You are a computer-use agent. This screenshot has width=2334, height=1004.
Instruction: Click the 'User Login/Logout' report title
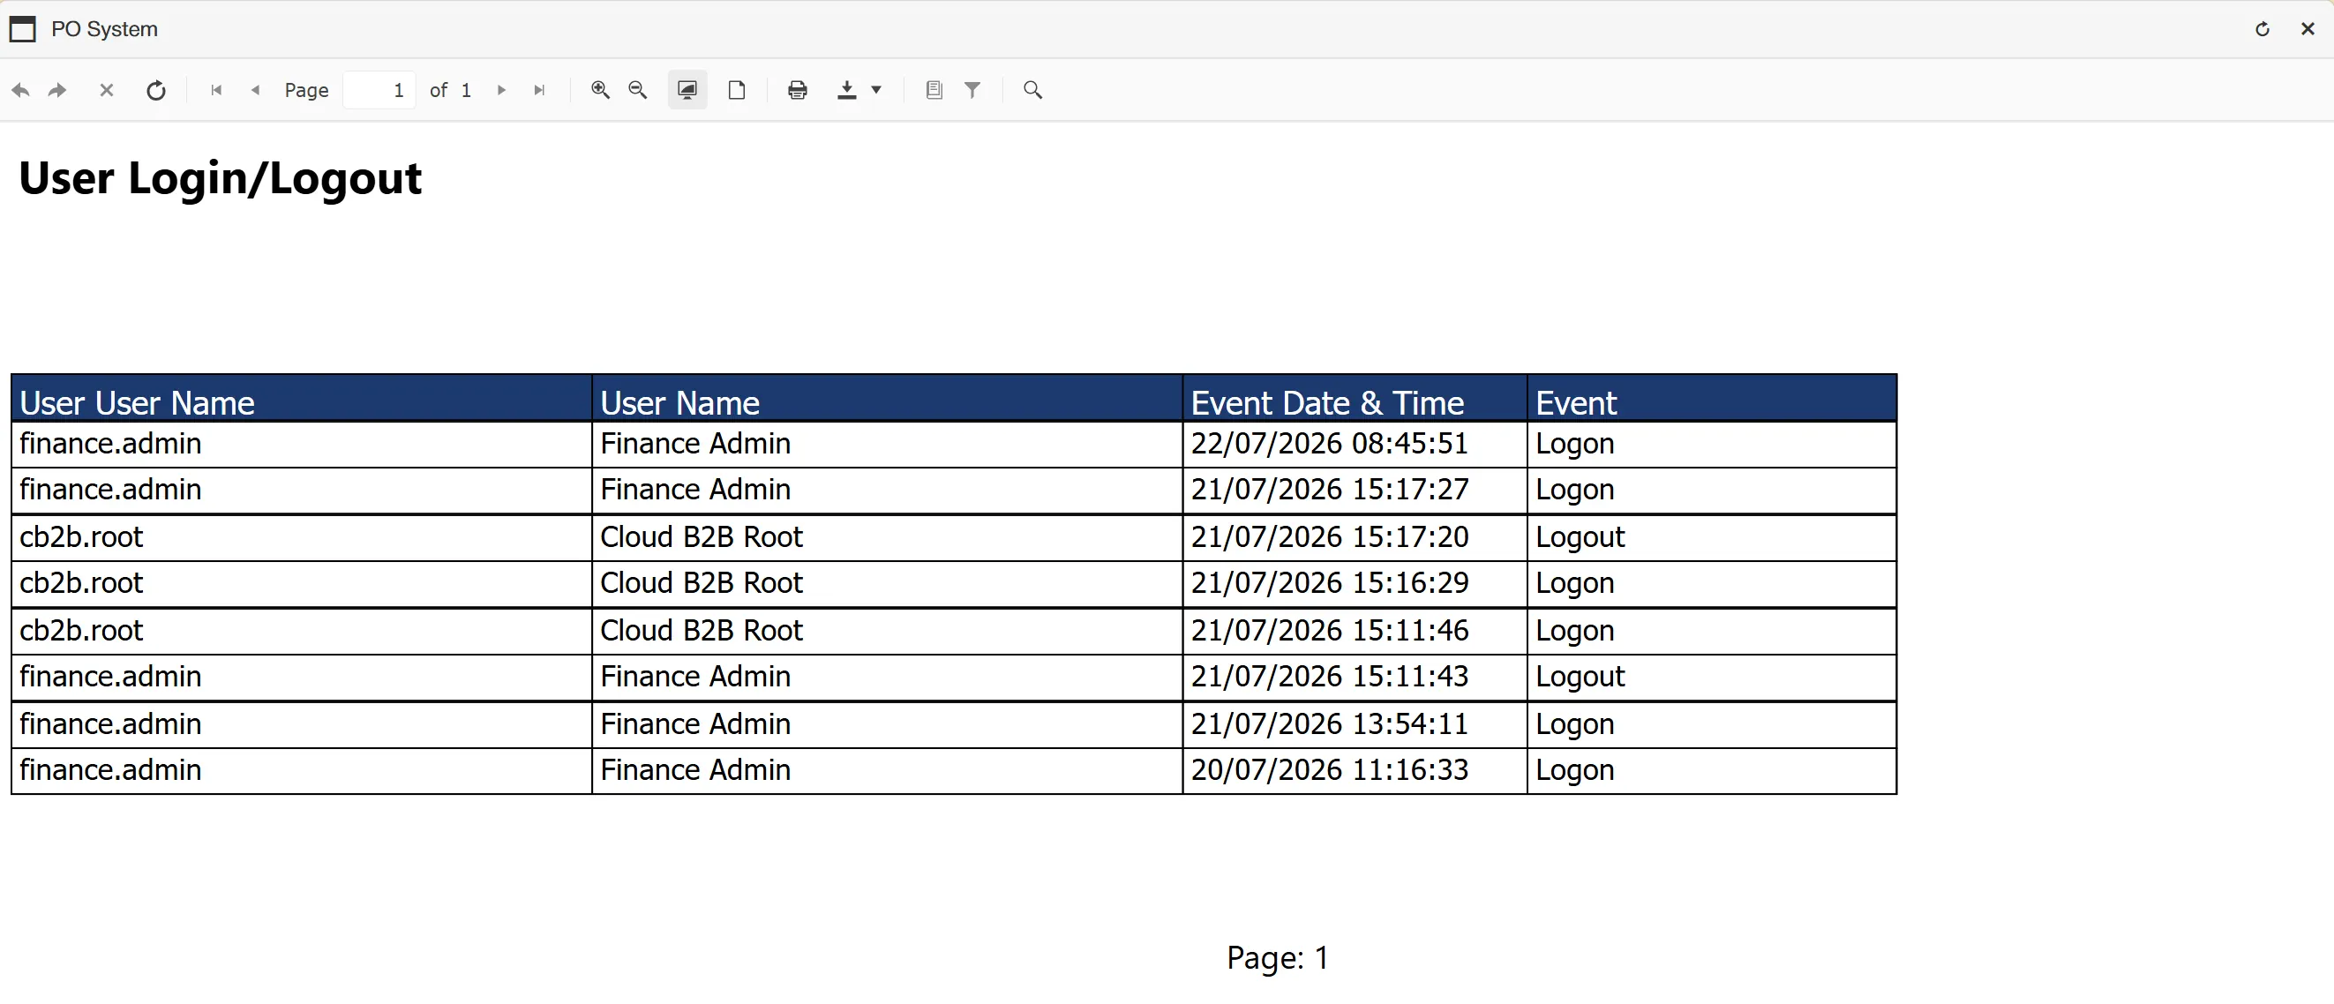pos(221,177)
